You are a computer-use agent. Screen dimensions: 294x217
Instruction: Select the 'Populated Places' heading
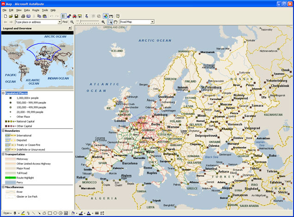point(16,93)
